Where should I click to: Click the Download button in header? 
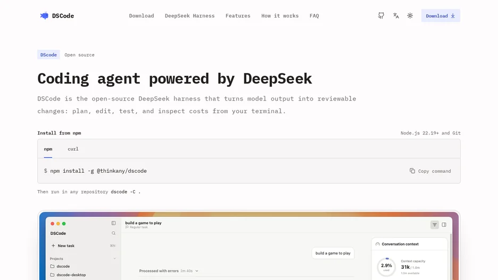(441, 15)
